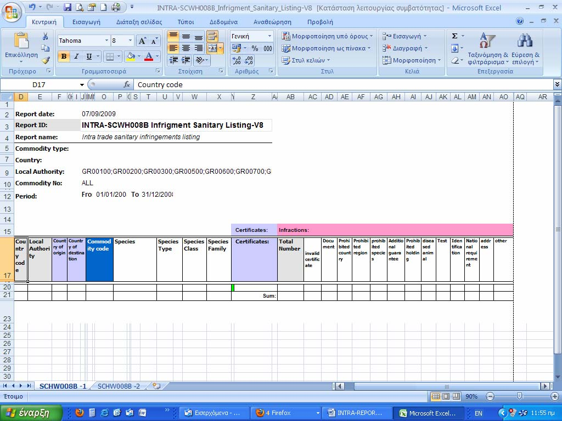This screenshot has height=421, width=562.
Task: Click the accounting number format icon
Action: click(x=236, y=48)
